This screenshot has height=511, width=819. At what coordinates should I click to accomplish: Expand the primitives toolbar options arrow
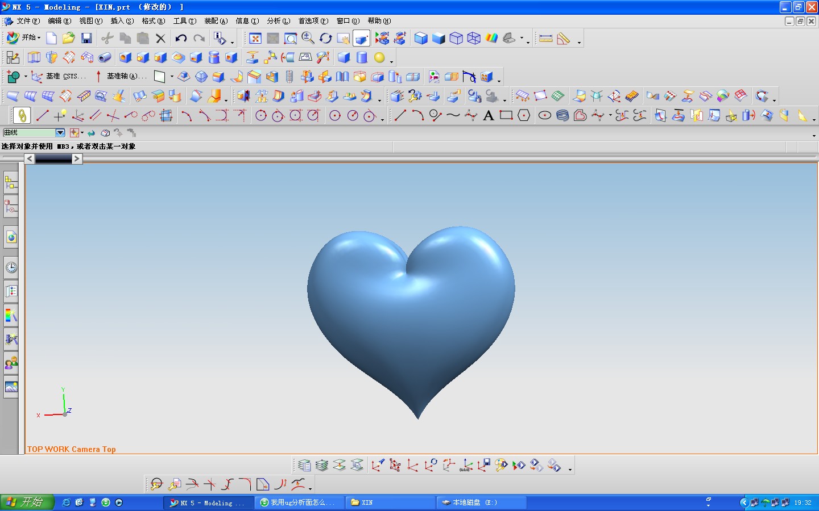391,61
